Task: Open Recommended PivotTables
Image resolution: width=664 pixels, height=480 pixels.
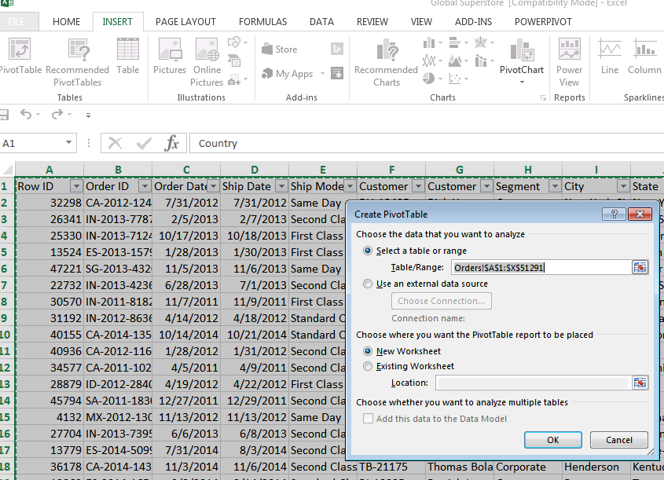Action: tap(79, 49)
